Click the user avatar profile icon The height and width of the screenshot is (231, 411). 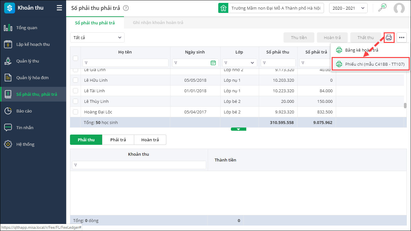pos(399,8)
